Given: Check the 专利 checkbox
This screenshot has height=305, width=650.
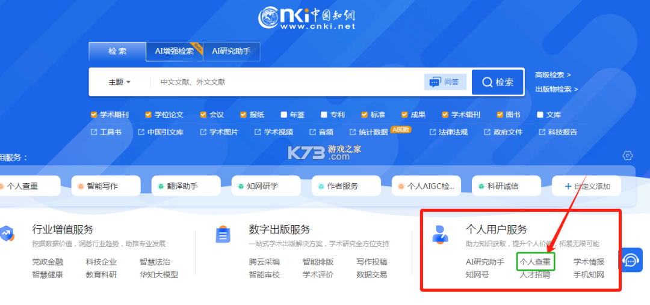Looking at the screenshot, I should point(324,115).
